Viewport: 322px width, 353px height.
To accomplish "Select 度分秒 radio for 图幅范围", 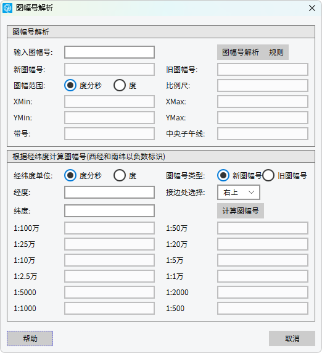I will (x=70, y=85).
